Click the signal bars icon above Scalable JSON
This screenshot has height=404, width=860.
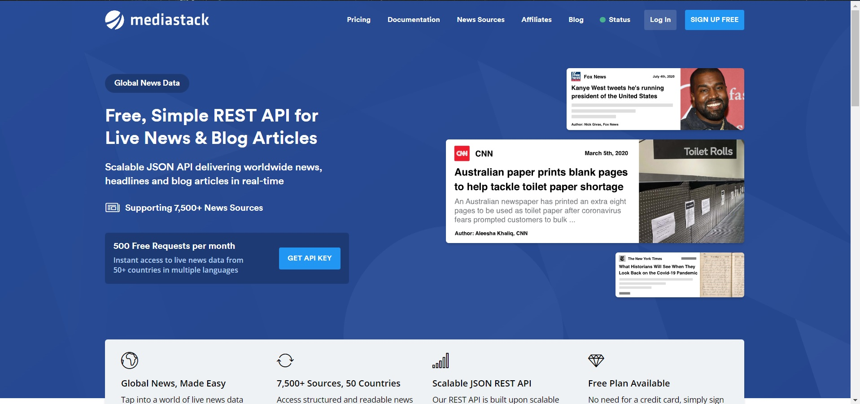pyautogui.click(x=441, y=361)
